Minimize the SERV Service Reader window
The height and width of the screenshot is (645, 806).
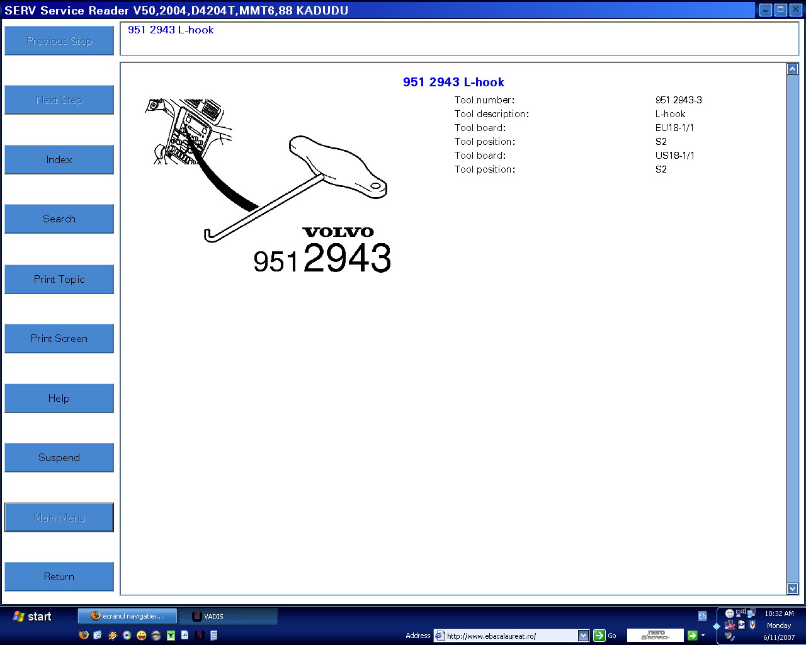click(x=766, y=10)
